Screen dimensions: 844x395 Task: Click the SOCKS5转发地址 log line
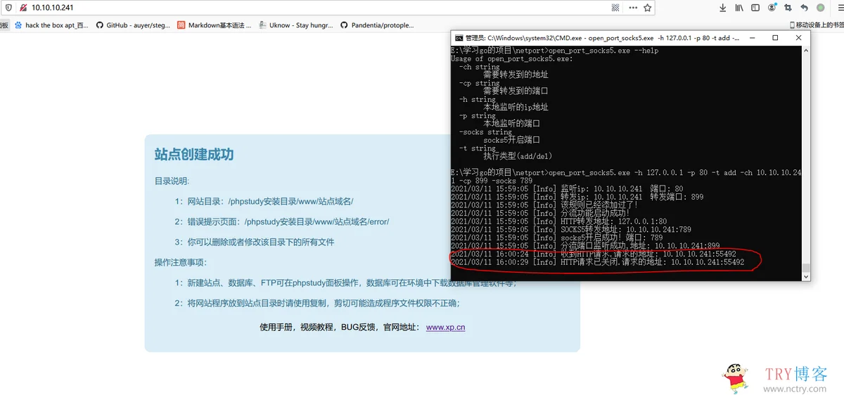(571, 229)
